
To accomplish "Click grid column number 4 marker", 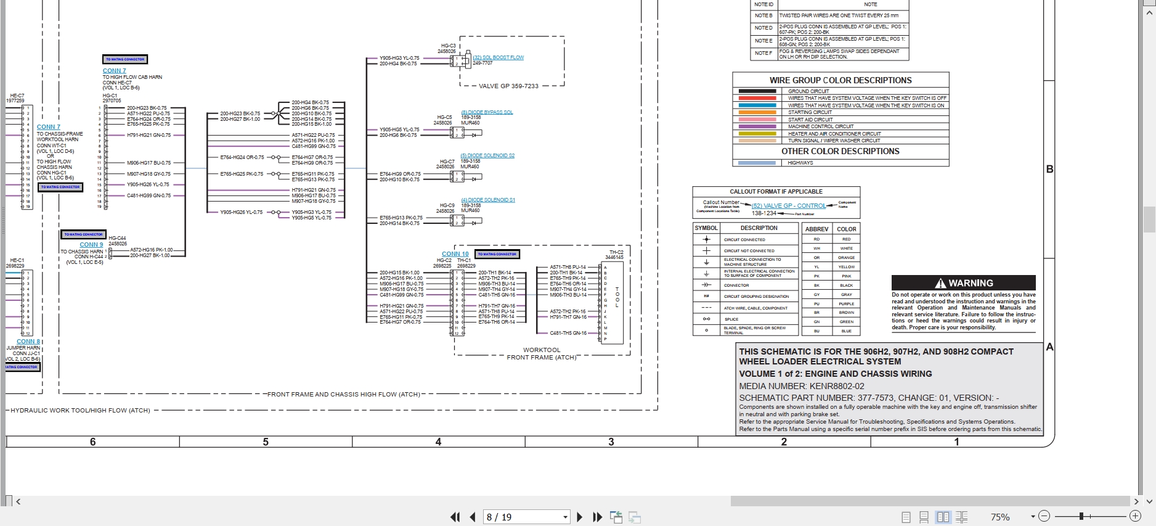I will pos(439,442).
